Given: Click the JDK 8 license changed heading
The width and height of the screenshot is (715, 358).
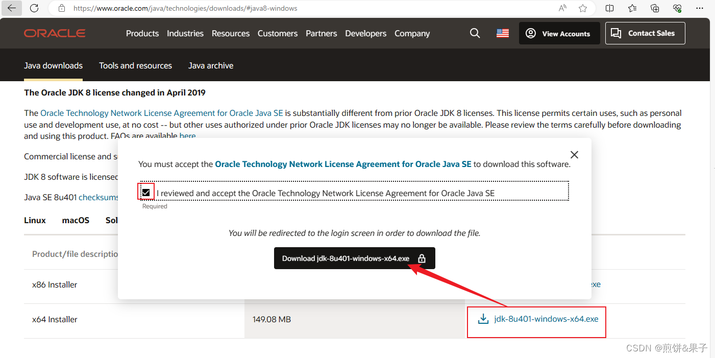Looking at the screenshot, I should pyautogui.click(x=115, y=92).
